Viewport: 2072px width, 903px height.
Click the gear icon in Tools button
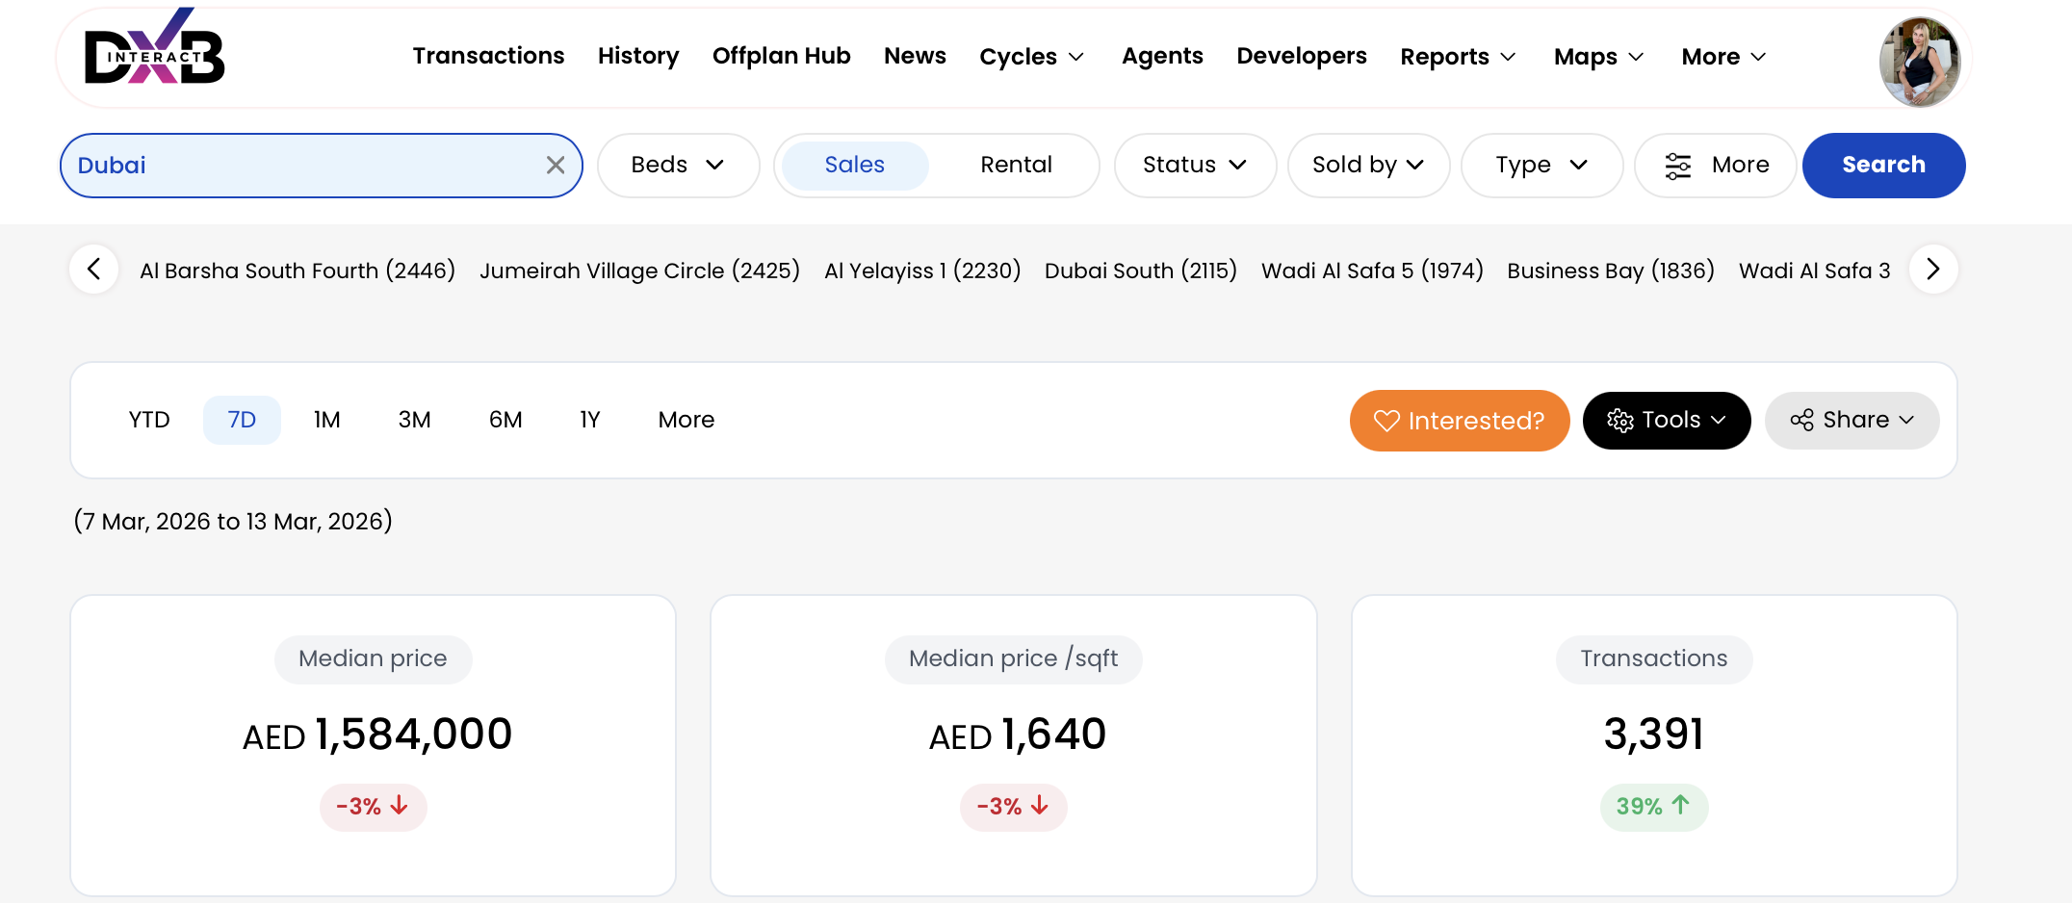point(1620,421)
